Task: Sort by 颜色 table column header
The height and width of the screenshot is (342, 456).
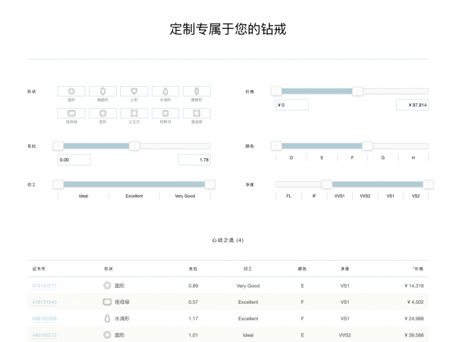Action: pyautogui.click(x=302, y=269)
